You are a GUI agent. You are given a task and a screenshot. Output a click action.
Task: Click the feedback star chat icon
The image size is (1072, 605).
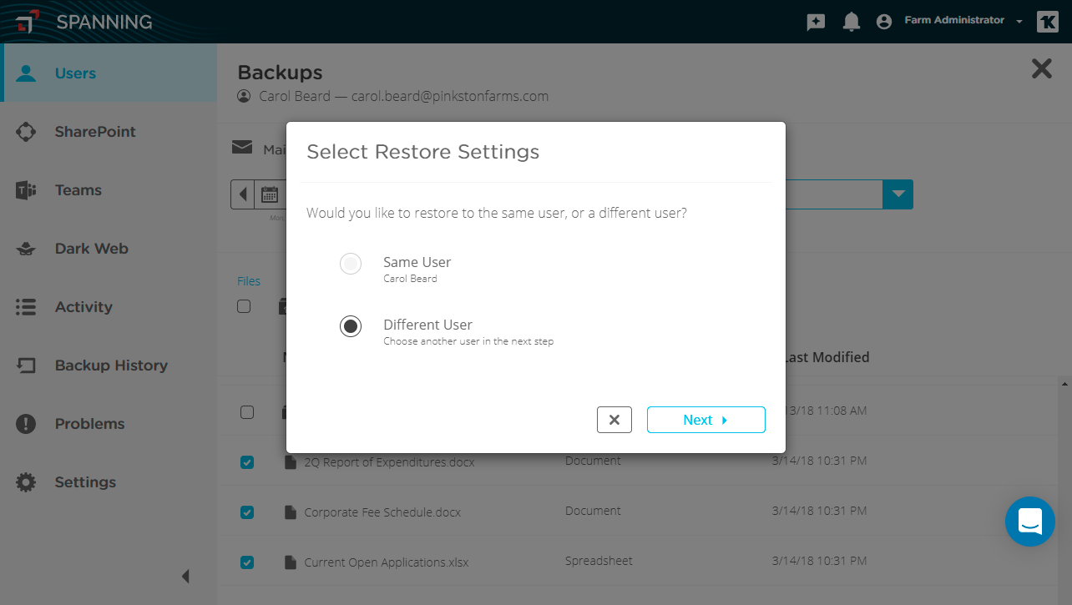(816, 23)
